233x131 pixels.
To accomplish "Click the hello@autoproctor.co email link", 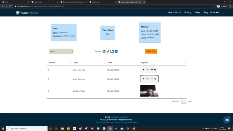I will point(119,117).
